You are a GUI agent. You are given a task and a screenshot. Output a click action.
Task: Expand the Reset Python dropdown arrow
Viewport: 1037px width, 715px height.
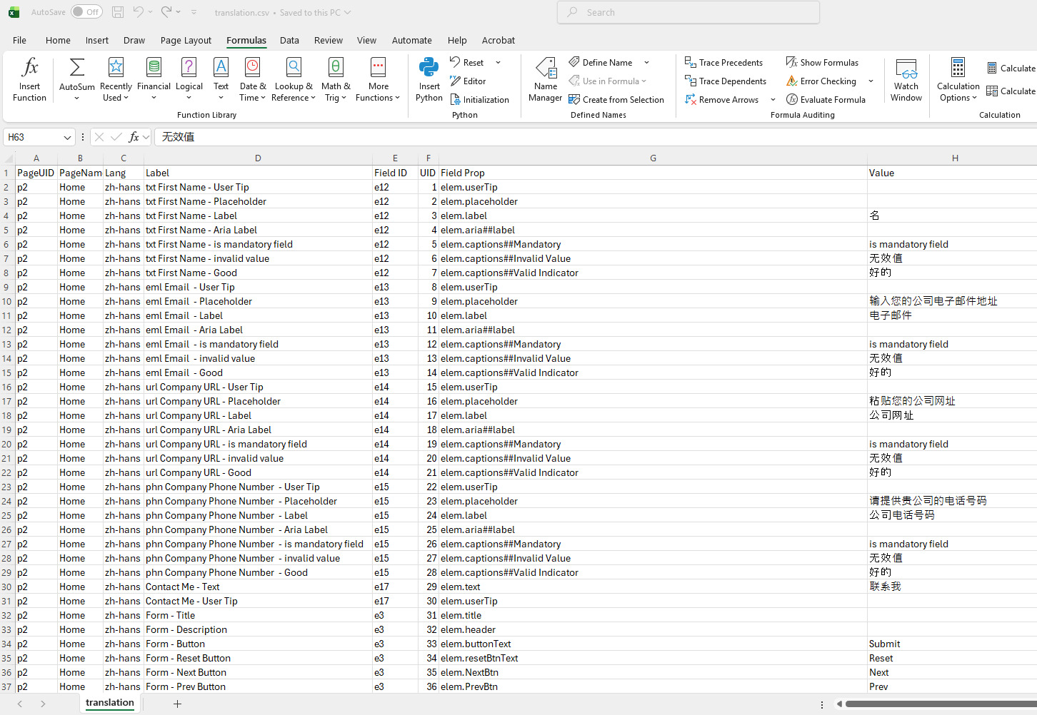pos(498,63)
